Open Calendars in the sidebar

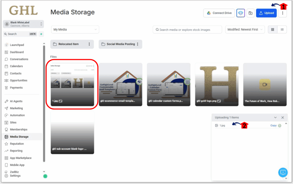tap(16, 66)
